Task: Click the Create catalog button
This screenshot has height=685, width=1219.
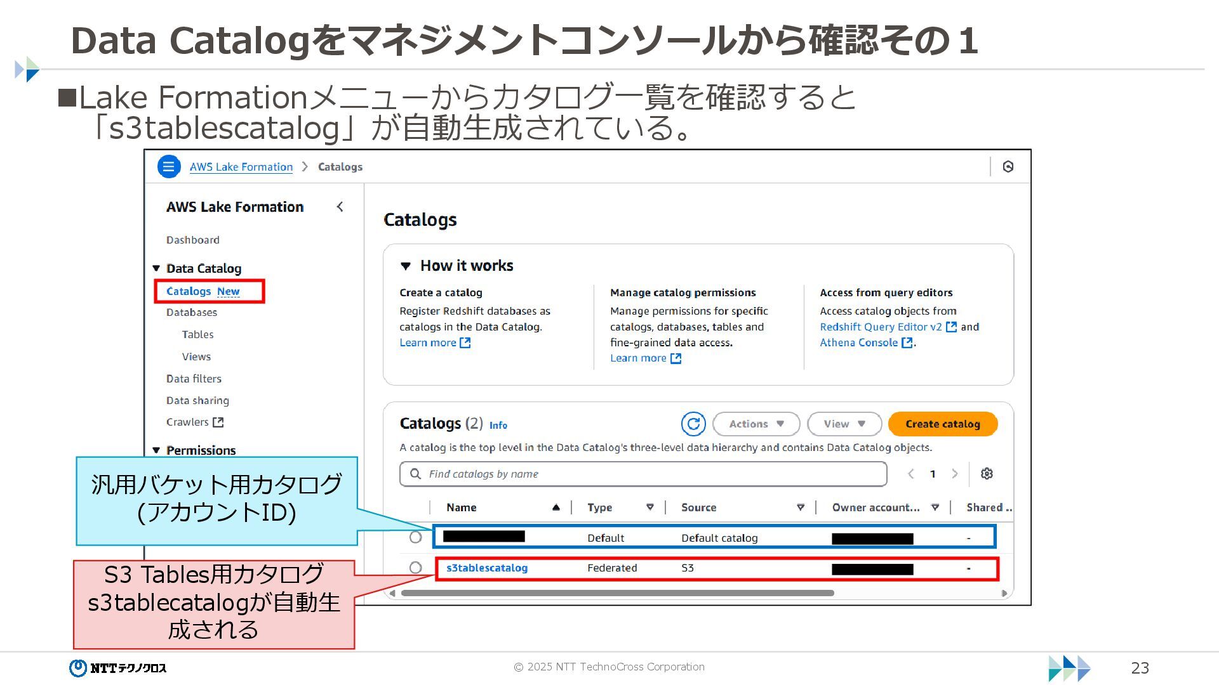Action: (x=943, y=424)
